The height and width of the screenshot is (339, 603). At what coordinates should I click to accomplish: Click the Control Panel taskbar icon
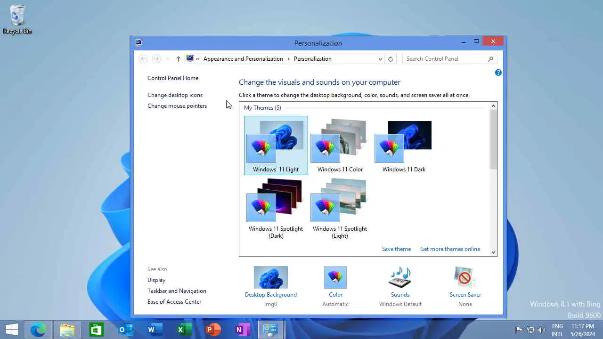coord(271,330)
